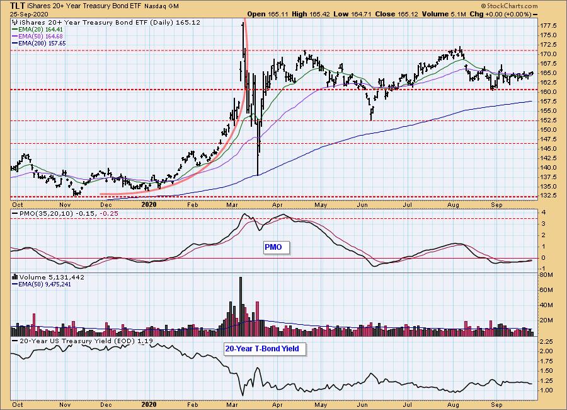Click the 165.0 price axis label

click(x=548, y=73)
